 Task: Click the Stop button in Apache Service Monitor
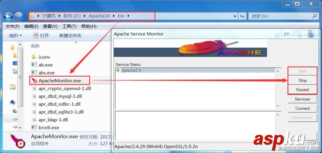(x=303, y=81)
